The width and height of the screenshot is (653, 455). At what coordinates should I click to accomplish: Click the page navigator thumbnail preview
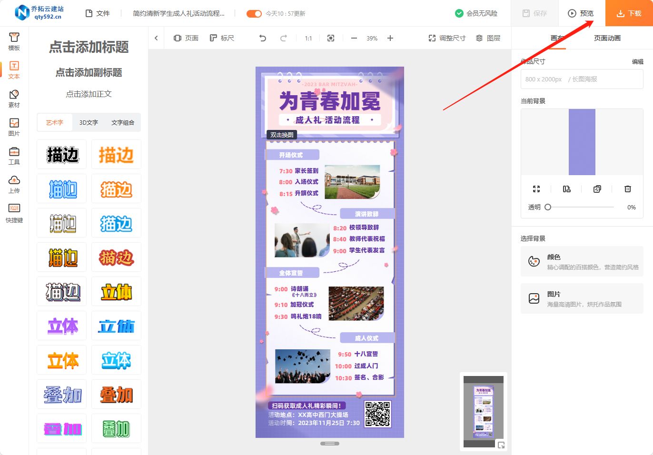pos(484,412)
